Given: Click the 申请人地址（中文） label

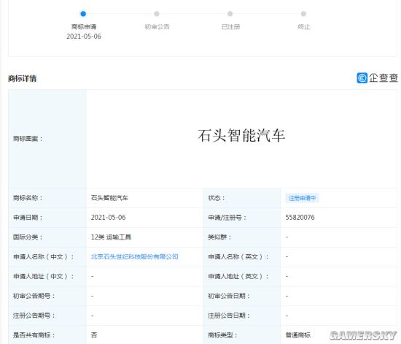Looking at the screenshot, I should point(43,276).
